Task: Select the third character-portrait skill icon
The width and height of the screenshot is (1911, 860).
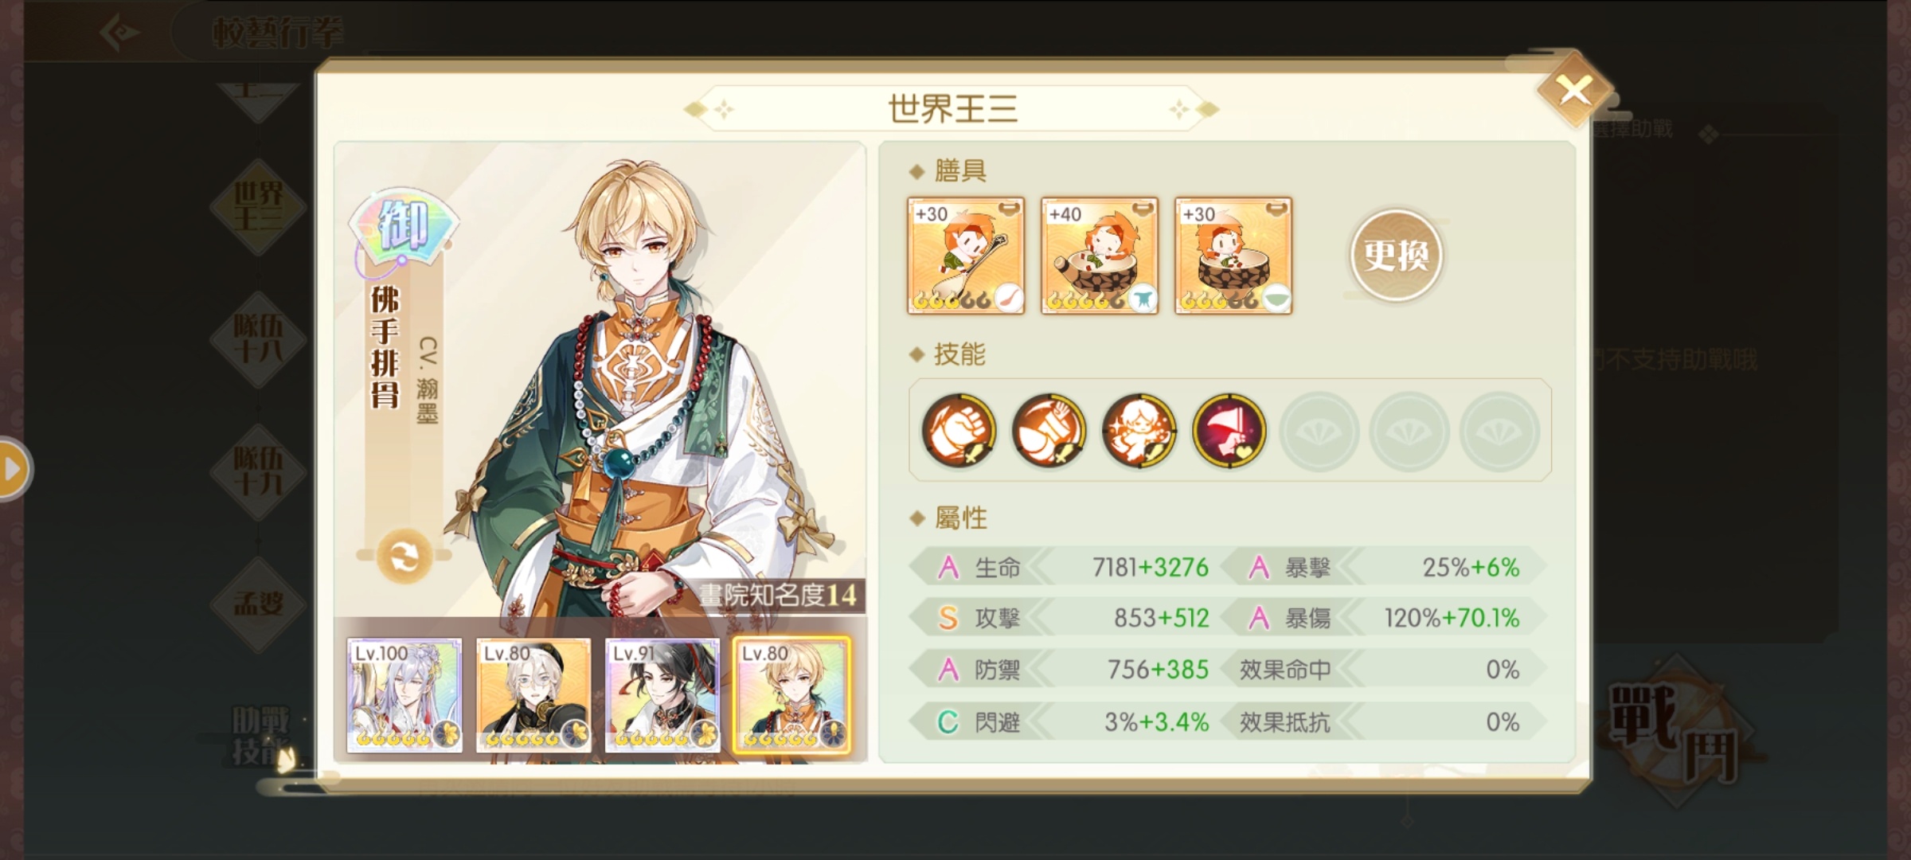Action: (x=1139, y=430)
